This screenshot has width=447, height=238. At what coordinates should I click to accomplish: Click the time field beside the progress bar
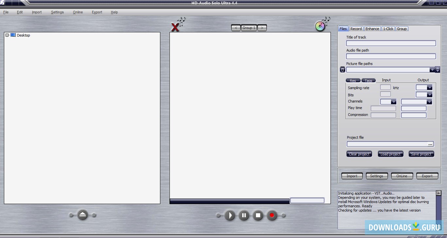[x=307, y=200]
